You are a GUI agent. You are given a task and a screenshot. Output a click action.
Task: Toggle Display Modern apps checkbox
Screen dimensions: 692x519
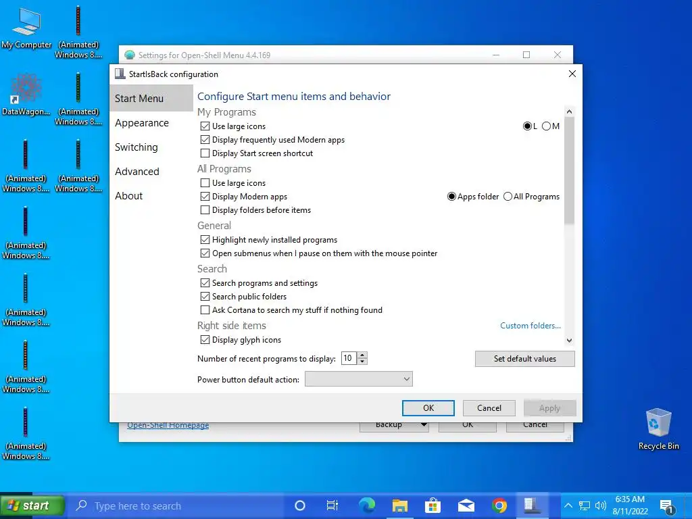tap(205, 197)
